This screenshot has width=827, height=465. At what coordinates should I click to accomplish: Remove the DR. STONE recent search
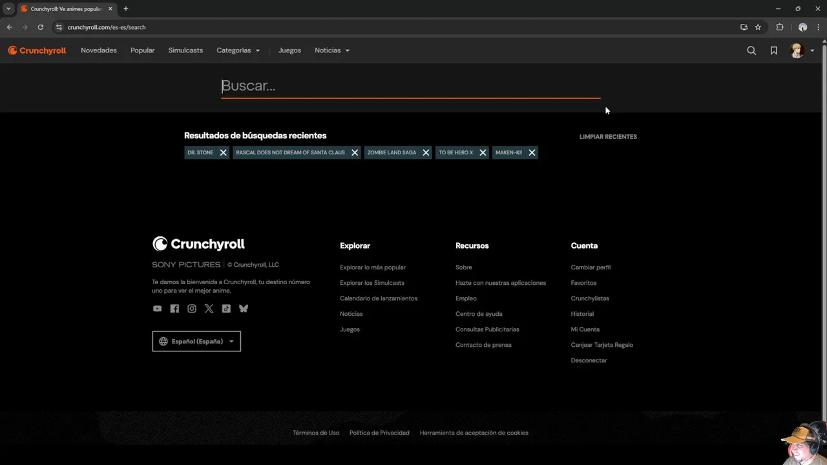223,152
